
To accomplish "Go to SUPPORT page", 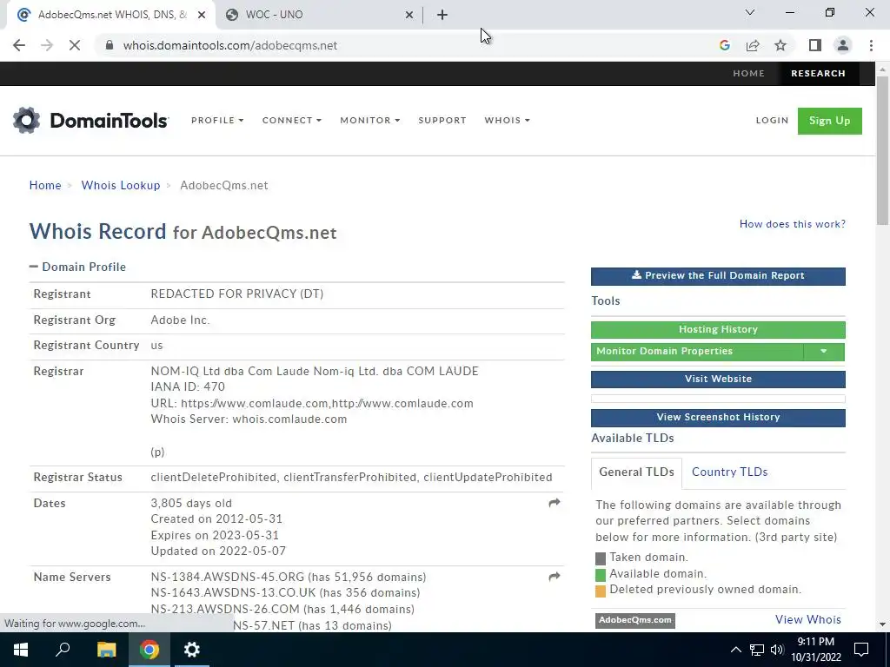I will click(442, 120).
